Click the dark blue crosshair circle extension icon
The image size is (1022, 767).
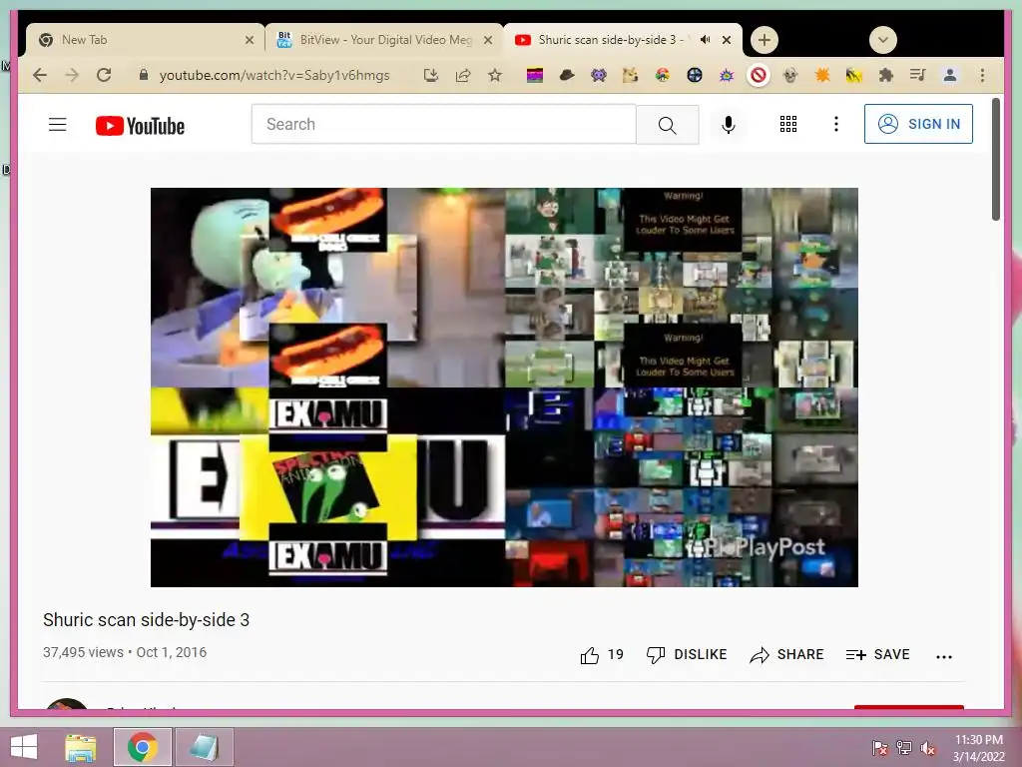695,76
